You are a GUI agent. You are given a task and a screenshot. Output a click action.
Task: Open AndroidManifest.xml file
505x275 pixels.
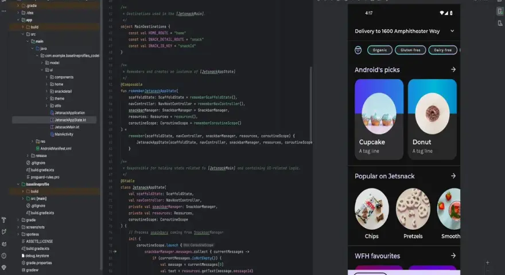pos(54,148)
